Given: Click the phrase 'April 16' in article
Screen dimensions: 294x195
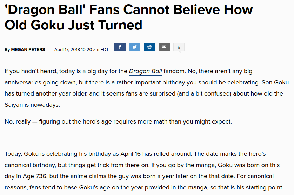Looking at the screenshot, I should [x=131, y=154].
